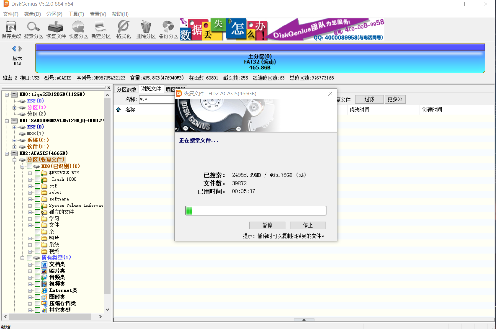Click the up-folder arrow beside 名称
This screenshot has width=496, height=329.
[118, 110]
